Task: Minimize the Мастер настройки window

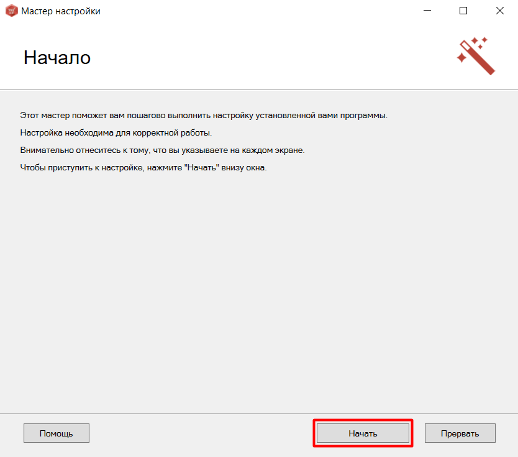Action: 427,11
